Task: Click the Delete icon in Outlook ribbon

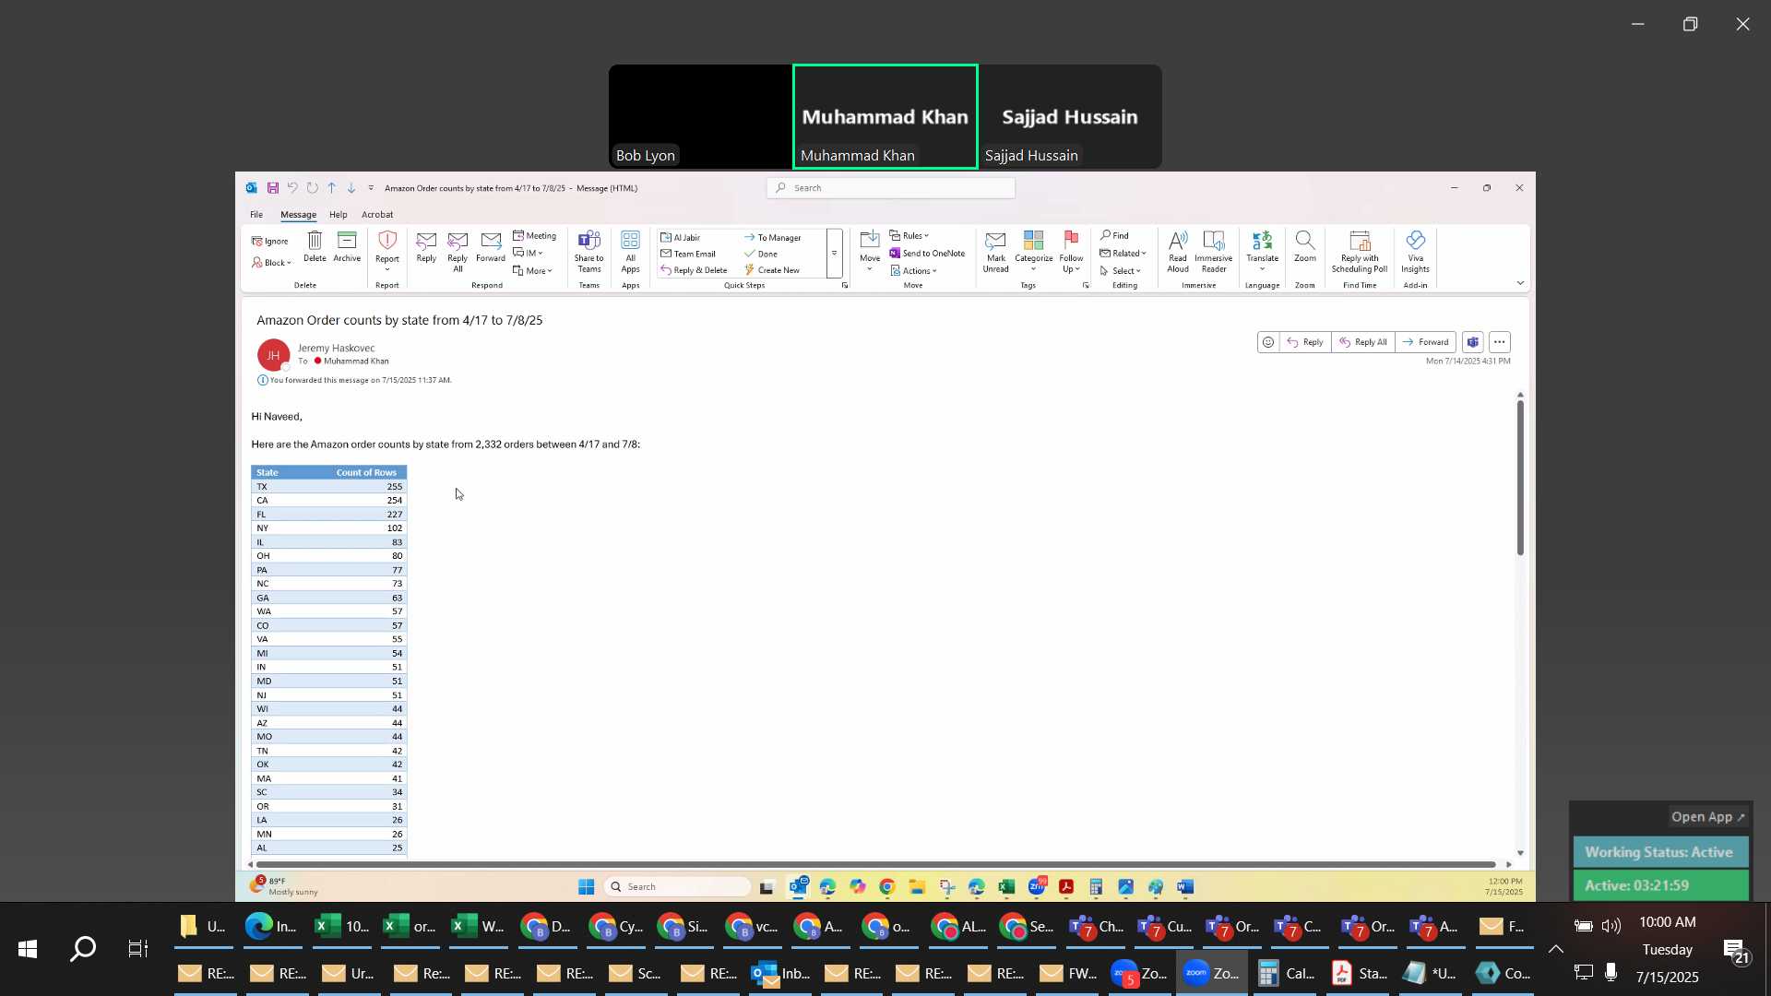Action: [315, 246]
